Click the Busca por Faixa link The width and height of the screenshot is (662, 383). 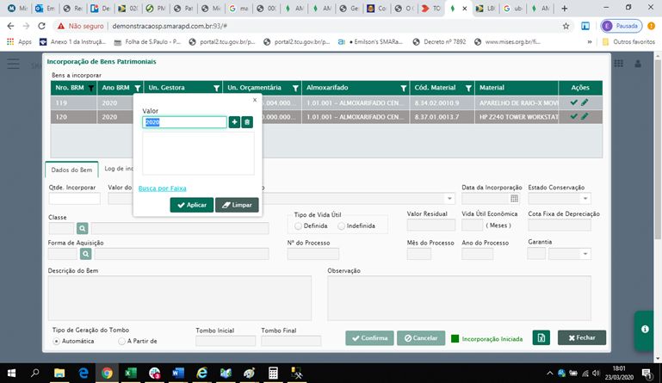pos(162,188)
